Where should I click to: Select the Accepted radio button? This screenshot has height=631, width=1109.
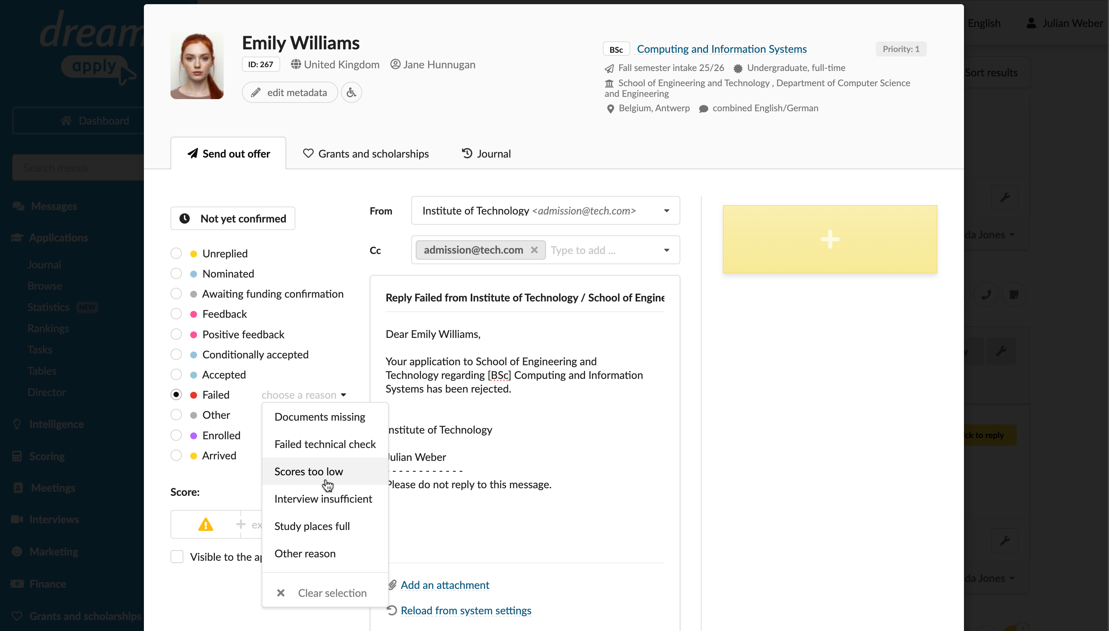tap(176, 374)
